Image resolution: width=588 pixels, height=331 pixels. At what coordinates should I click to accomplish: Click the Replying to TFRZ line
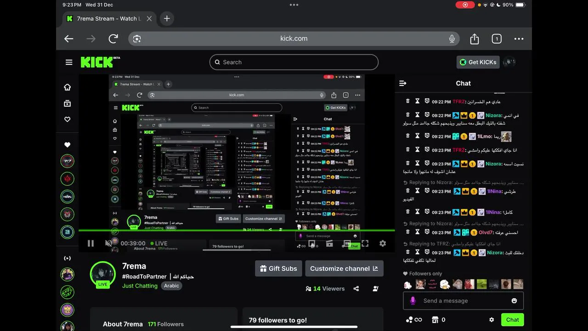coord(452,244)
